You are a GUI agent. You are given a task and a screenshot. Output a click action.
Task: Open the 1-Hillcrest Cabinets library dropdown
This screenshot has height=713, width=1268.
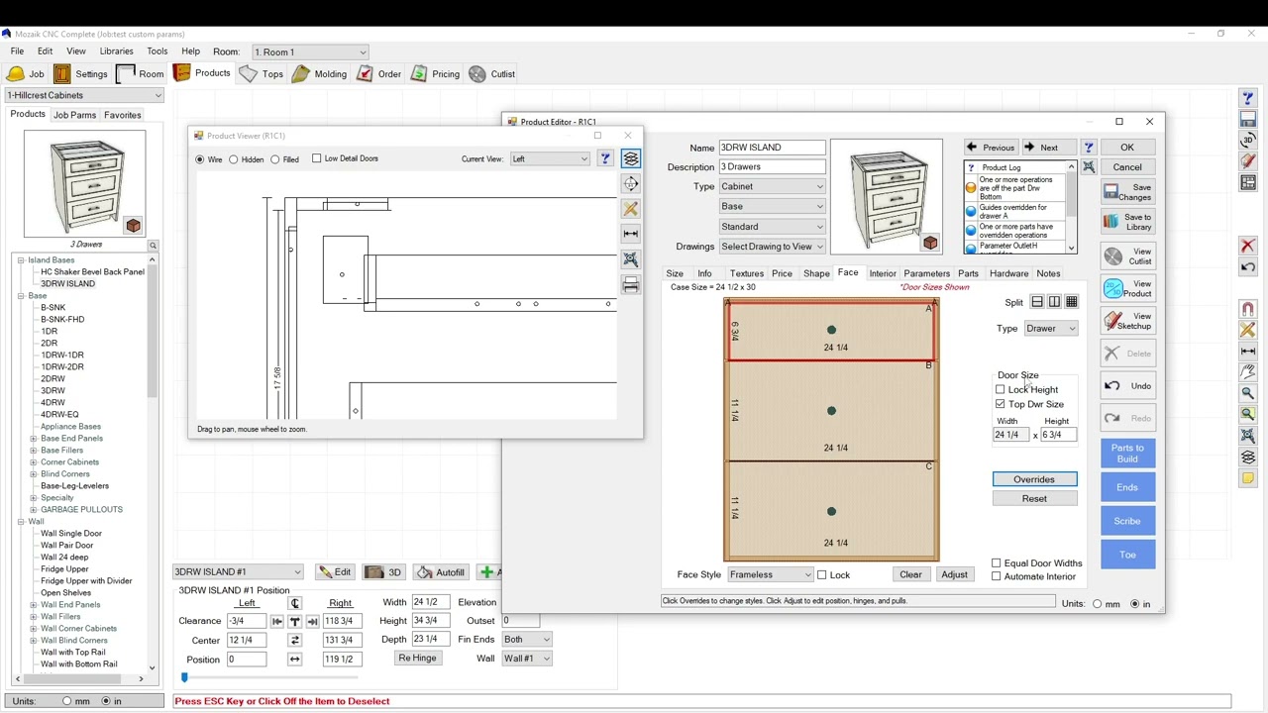click(x=84, y=95)
